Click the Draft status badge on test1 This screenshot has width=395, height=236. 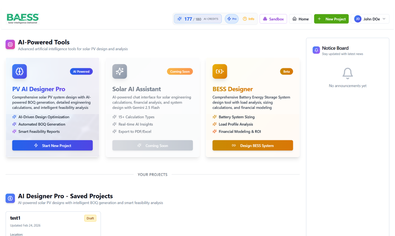coord(90,218)
